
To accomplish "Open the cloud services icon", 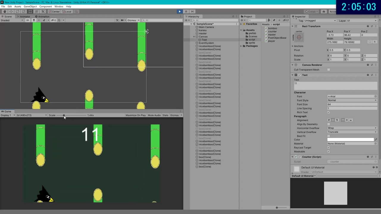I will pos(324,12).
